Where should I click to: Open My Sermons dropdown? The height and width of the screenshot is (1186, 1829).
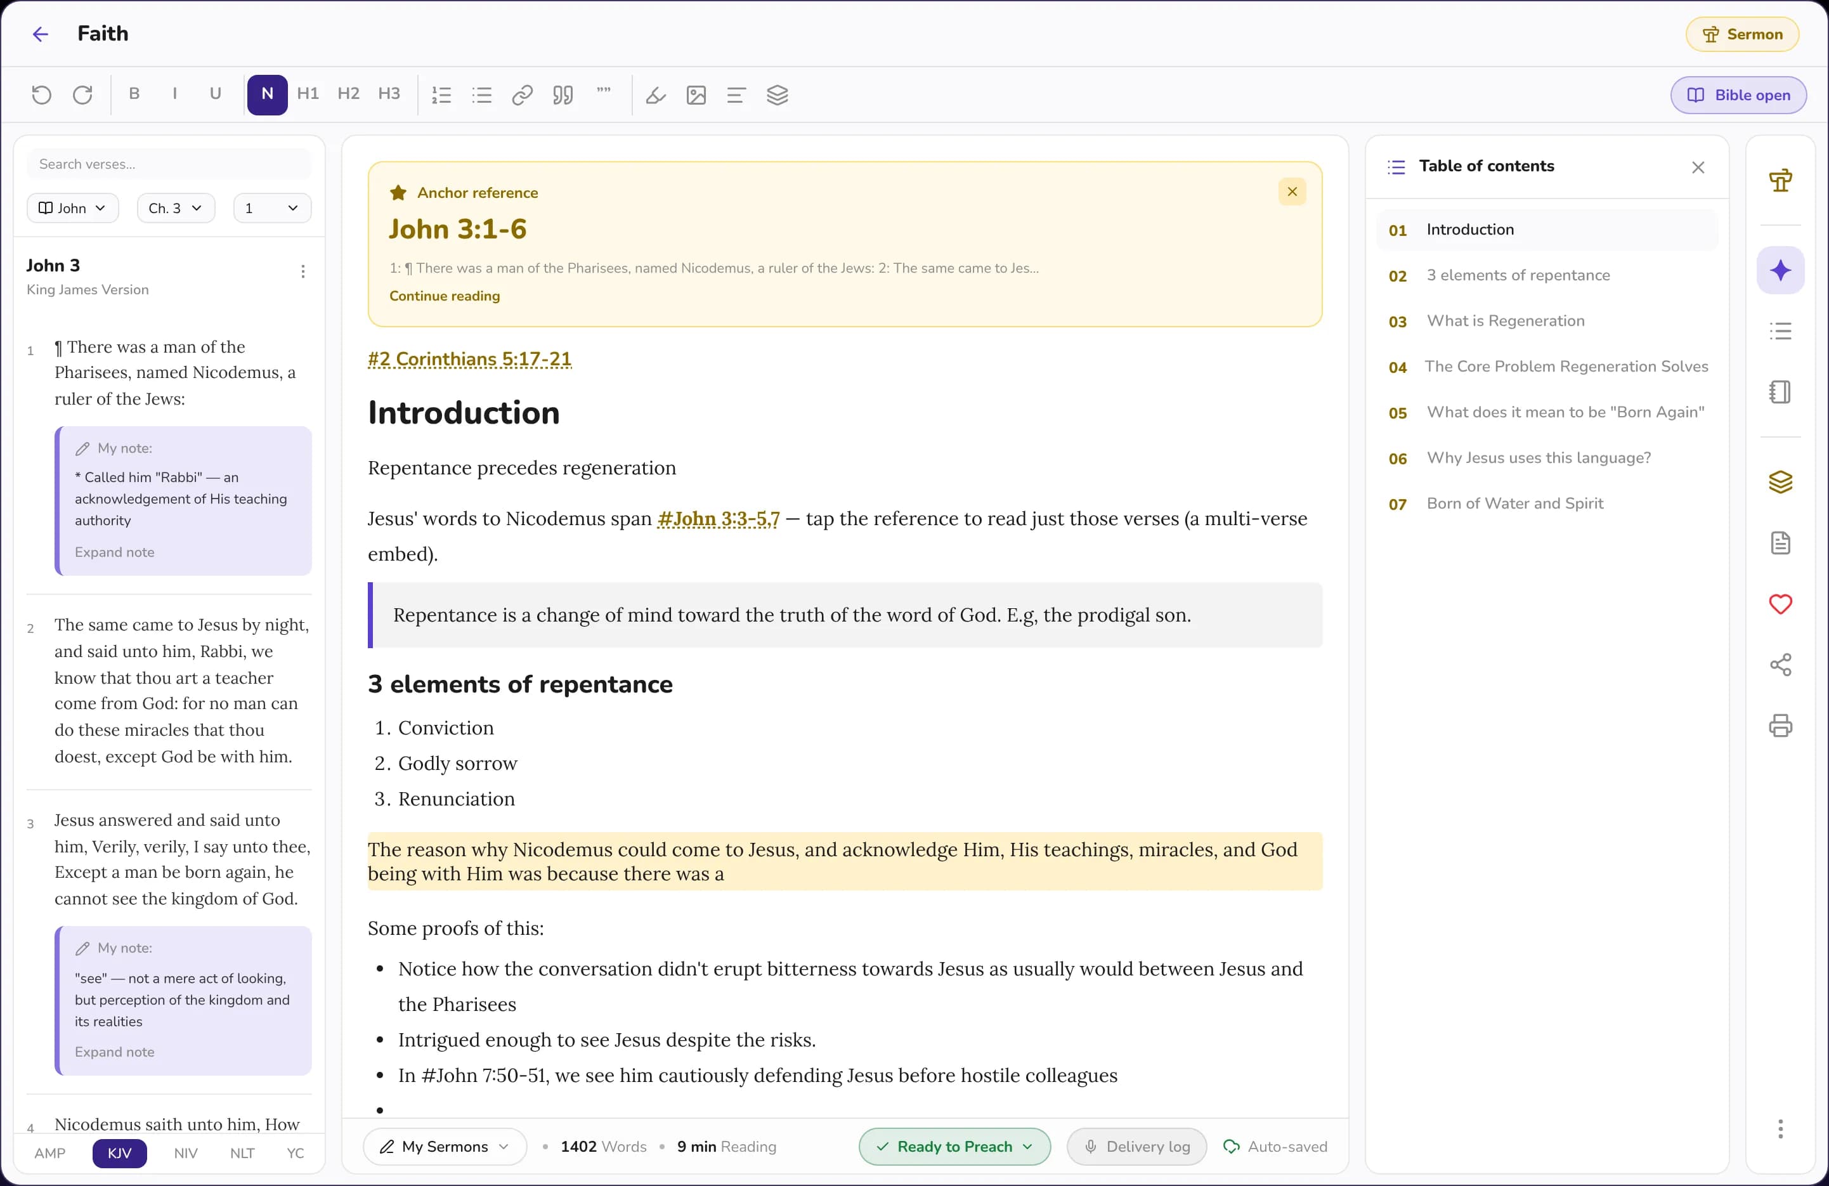445,1146
